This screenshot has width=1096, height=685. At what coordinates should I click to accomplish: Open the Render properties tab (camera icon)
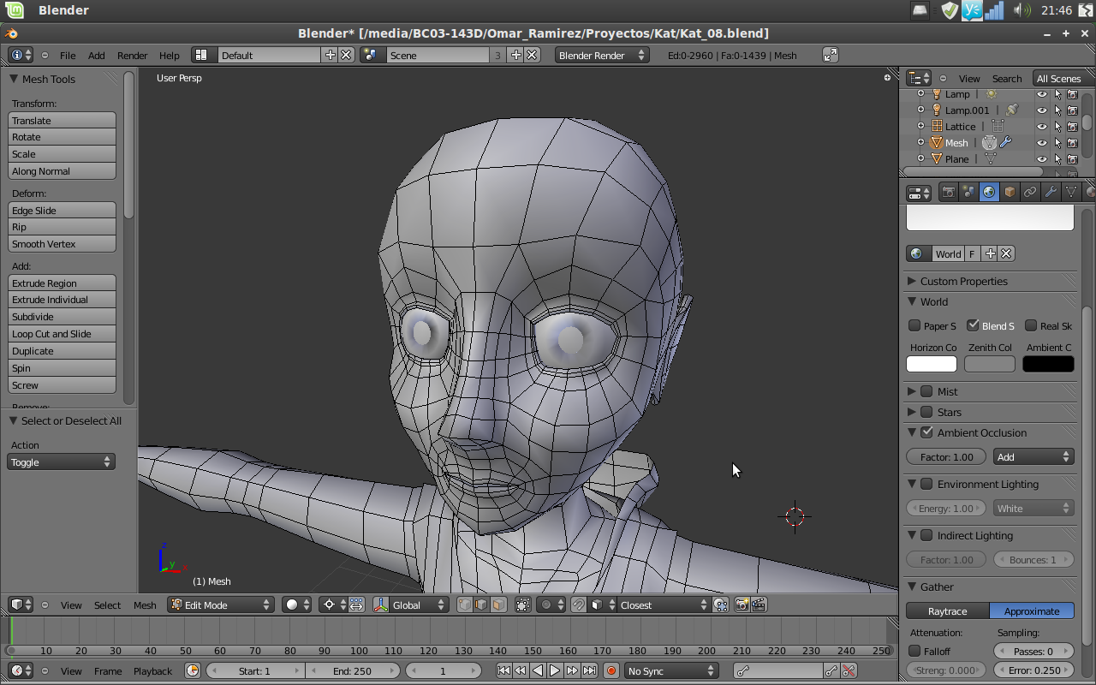tap(948, 193)
